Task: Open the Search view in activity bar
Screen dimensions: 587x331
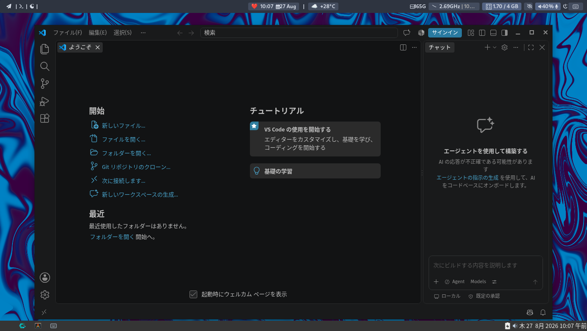Action: coord(45,66)
